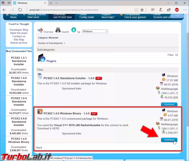Open the Meet the team link
This screenshot has width=189, height=161.
point(19,33)
